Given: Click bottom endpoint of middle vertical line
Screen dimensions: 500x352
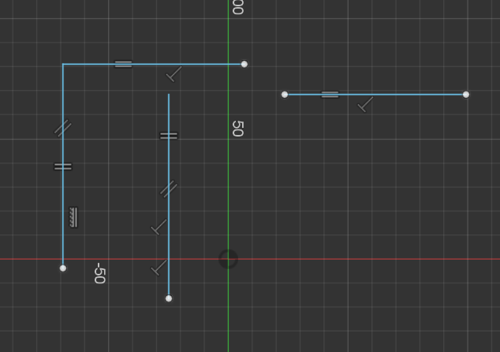Looking at the screenshot, I should point(169,298).
